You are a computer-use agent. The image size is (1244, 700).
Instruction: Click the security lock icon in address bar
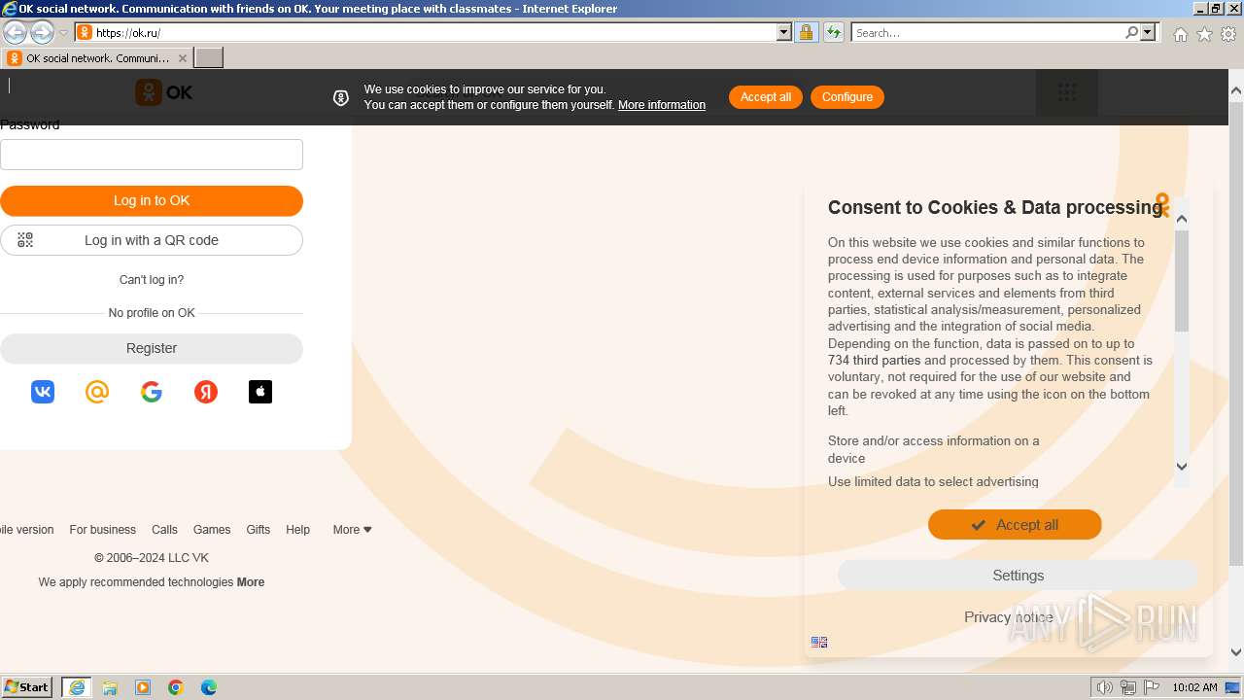click(806, 32)
